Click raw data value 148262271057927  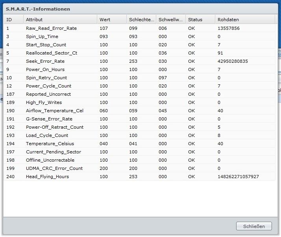pos(238,177)
